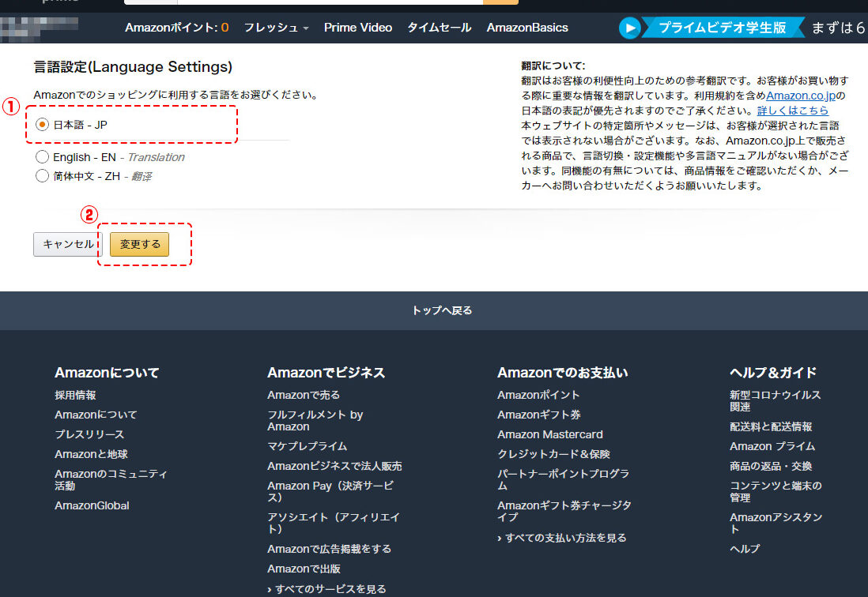
Task: Click the キャンセル button
Action: click(68, 244)
